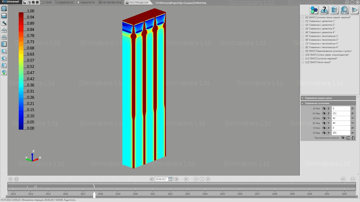Click the blue play triangle run button
This screenshot has width=360, height=202.
coord(354,10)
